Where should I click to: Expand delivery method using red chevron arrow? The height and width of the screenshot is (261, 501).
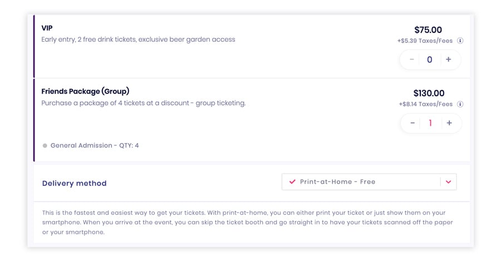[448, 182]
